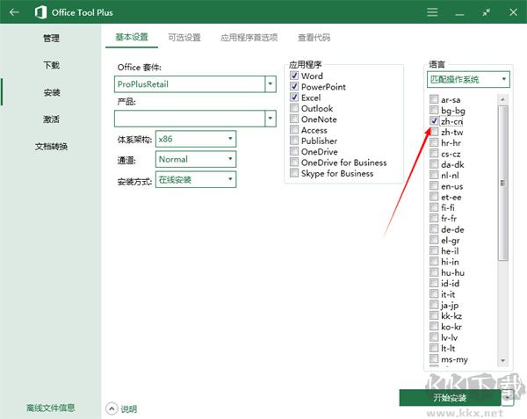This screenshot has height=419, width=527.
Task: Open the Office 套件 ProPlusRetail dropdown
Action: [270, 84]
